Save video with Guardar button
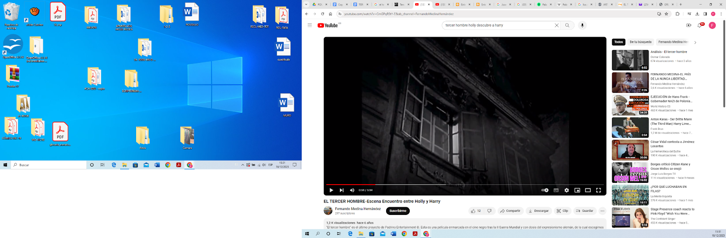The image size is (726, 238). pyautogui.click(x=585, y=211)
